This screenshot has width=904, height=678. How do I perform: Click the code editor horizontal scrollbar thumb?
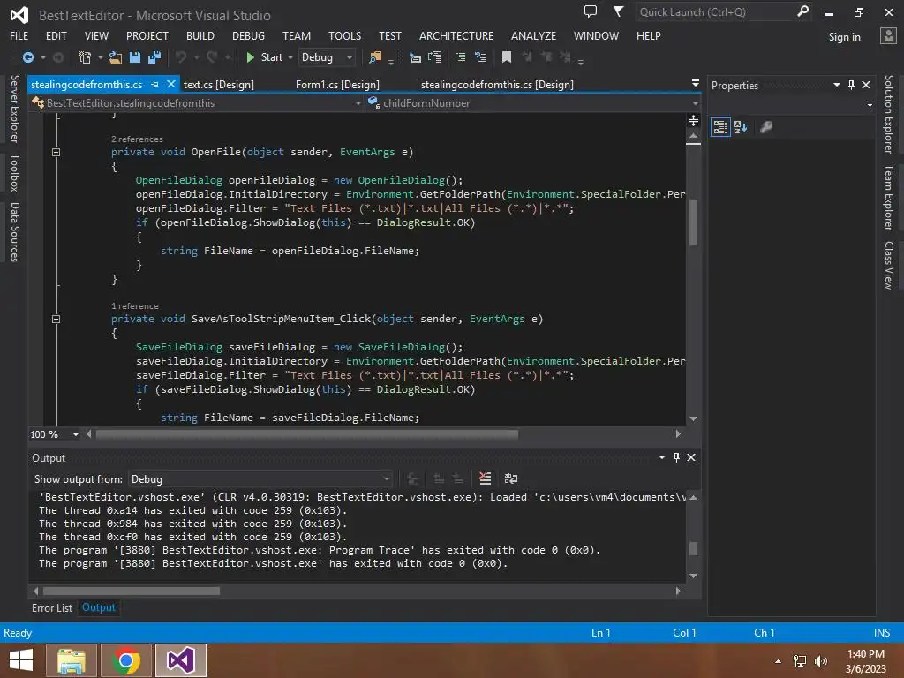pyautogui.click(x=306, y=434)
